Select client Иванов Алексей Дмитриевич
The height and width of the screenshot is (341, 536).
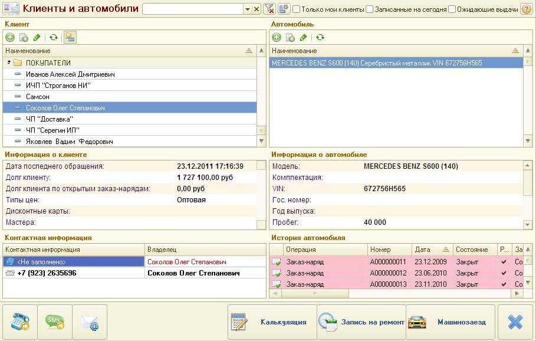click(130, 74)
